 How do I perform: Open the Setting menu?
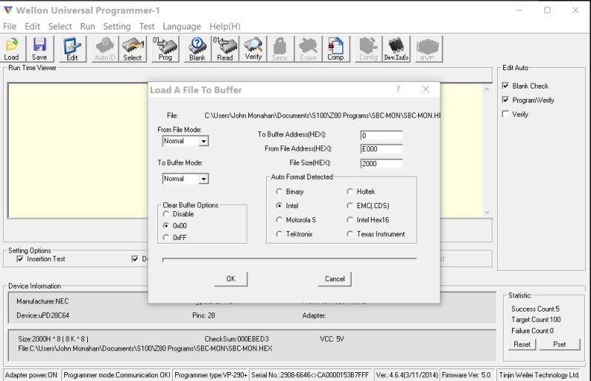(117, 27)
